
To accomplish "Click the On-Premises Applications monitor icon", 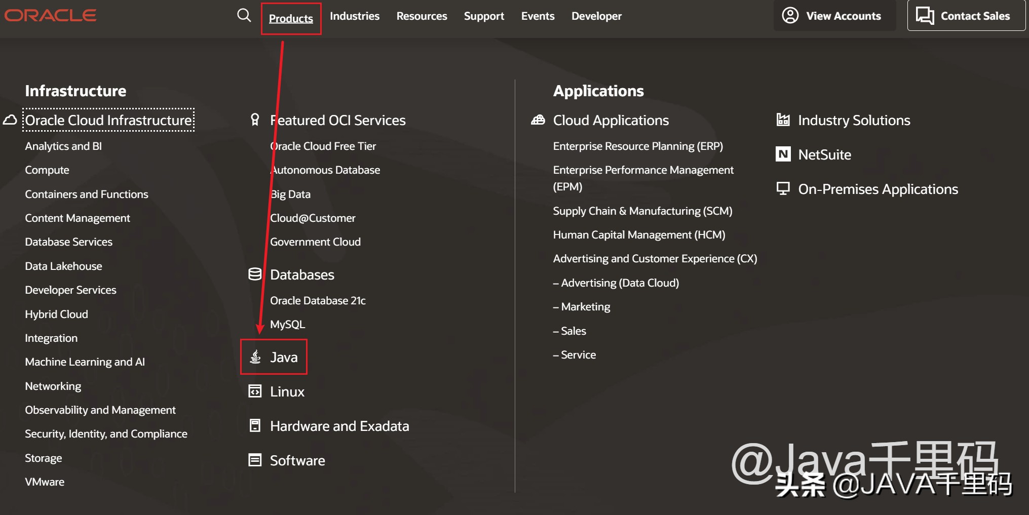I will coord(783,188).
